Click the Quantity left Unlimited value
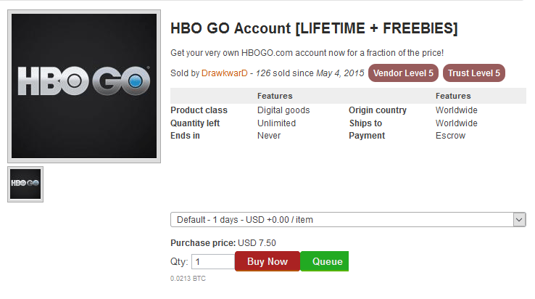This screenshot has width=535, height=299. pyautogui.click(x=276, y=123)
